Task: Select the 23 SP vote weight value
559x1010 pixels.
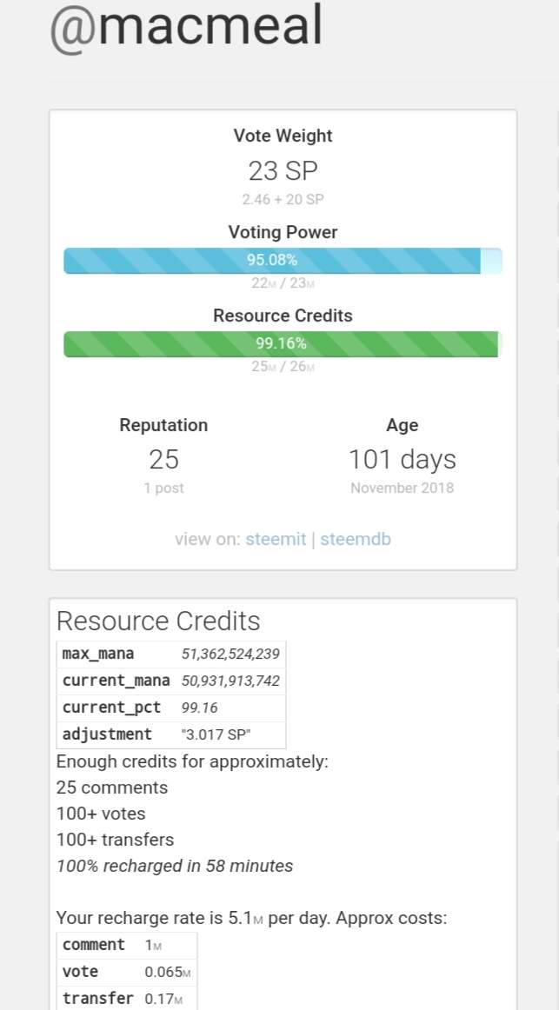Action: click(283, 170)
